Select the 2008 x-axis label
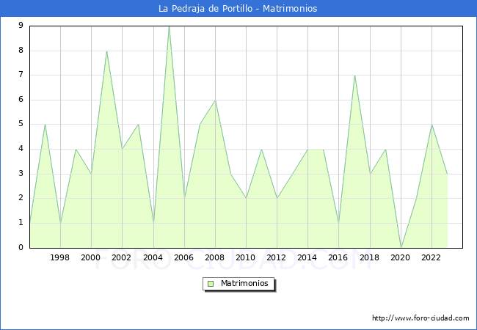The image size is (477, 330). pos(215,257)
